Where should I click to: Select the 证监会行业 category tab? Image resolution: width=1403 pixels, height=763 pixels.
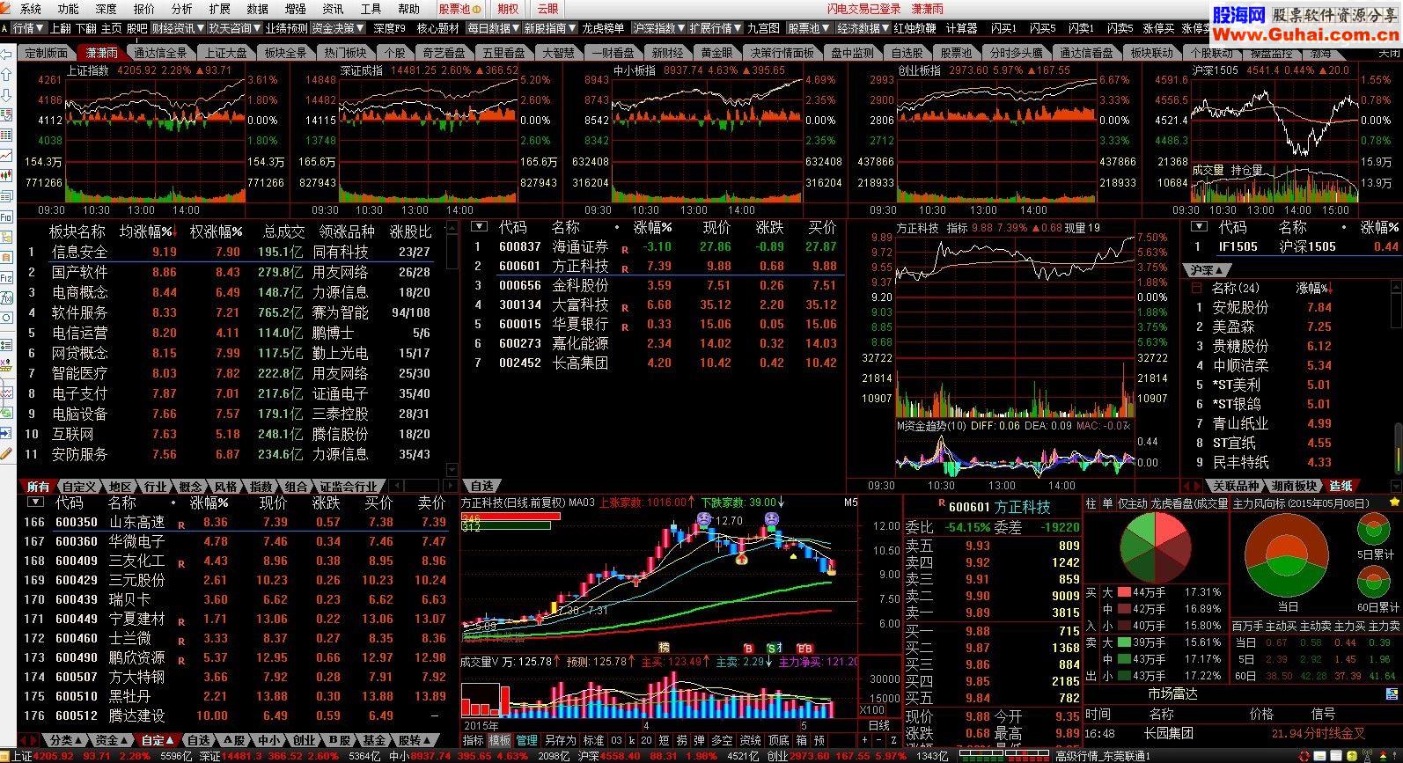(x=348, y=487)
